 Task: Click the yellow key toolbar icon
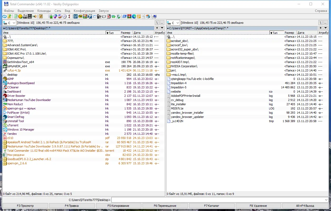tap(139, 16)
